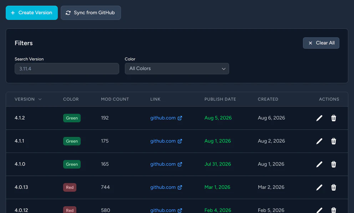Sort by Version column header
Screen dimensions: 354x213
[28, 99]
